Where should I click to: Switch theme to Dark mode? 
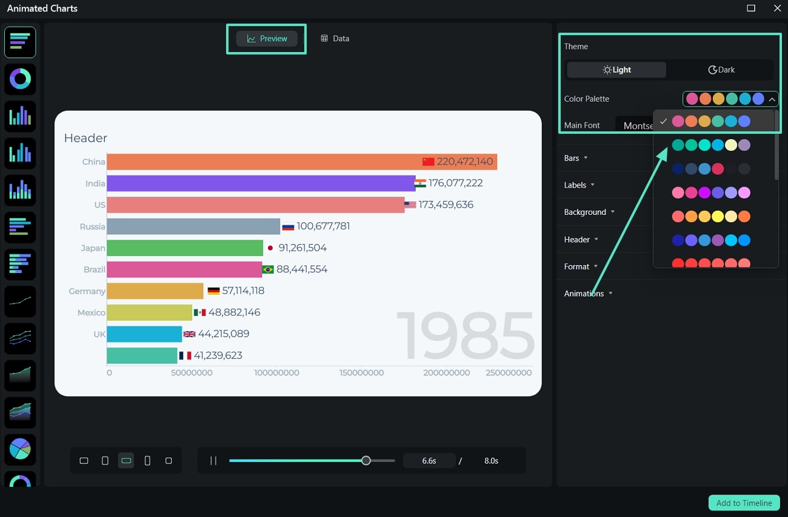[x=721, y=70]
